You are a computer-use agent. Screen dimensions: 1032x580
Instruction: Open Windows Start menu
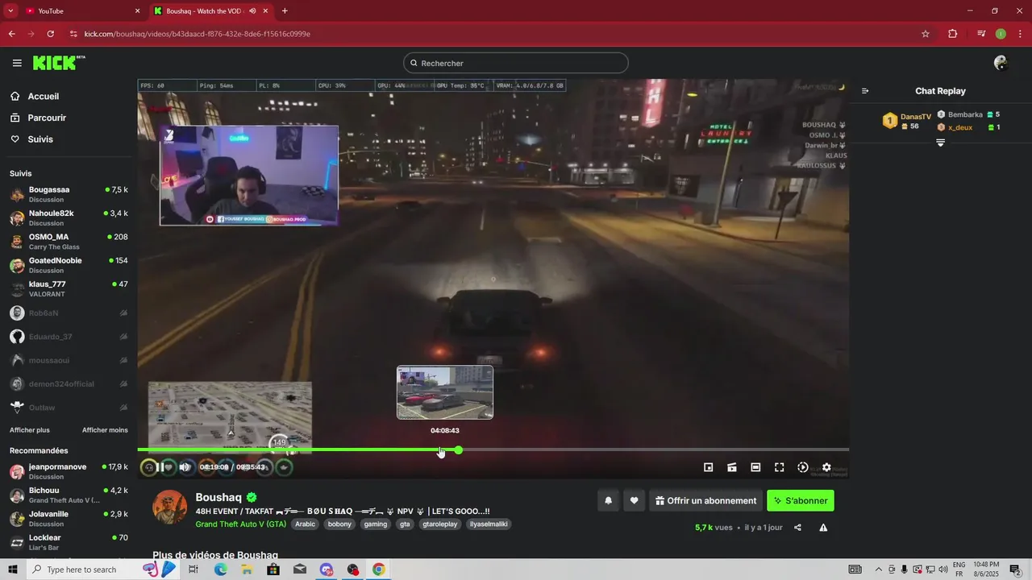12,570
